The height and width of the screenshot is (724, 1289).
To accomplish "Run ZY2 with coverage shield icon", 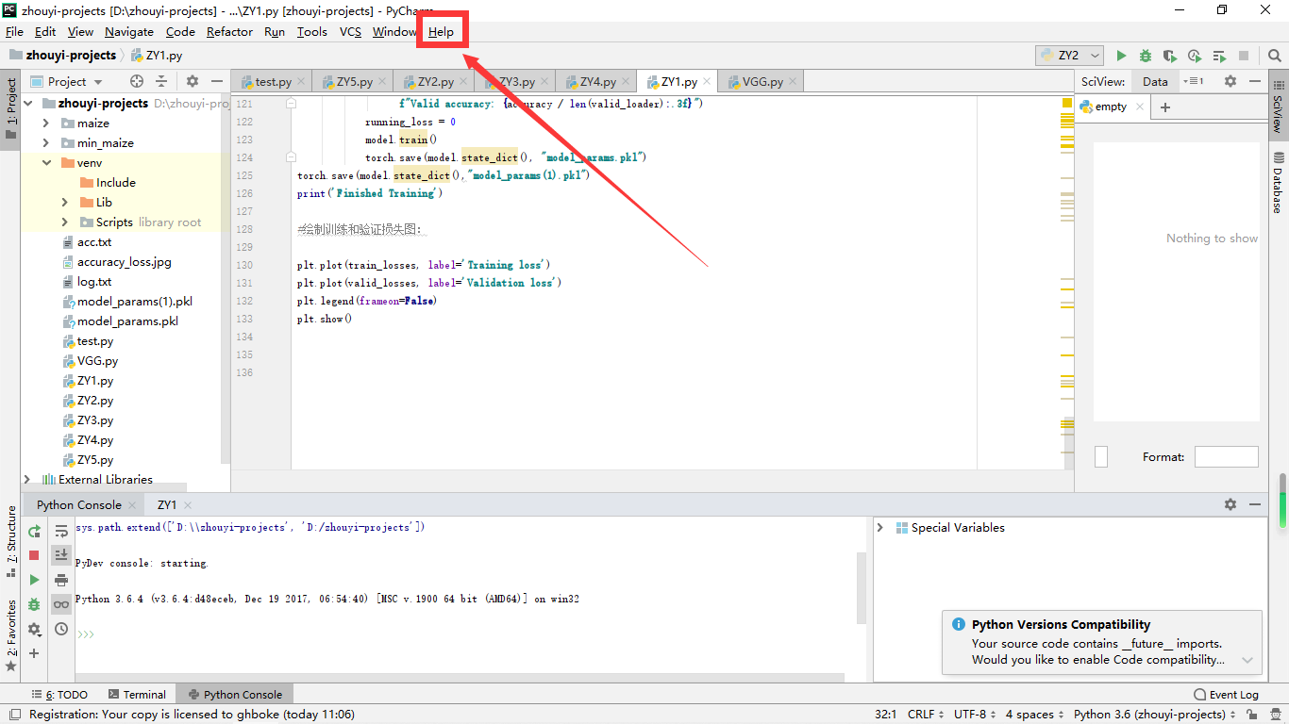I will (1170, 56).
